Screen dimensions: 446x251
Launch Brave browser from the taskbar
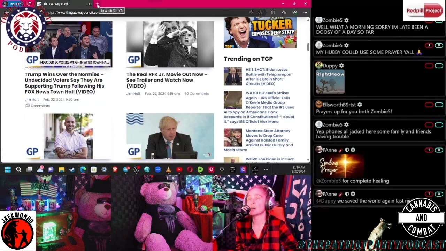115,169
